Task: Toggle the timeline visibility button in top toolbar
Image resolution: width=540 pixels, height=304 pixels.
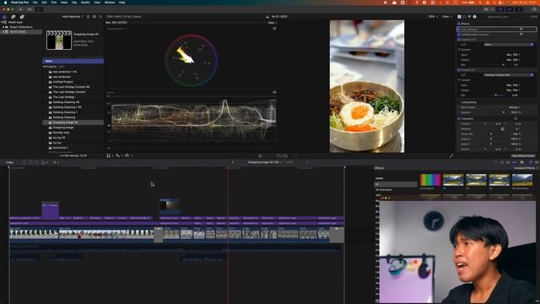Action: pos(510,9)
